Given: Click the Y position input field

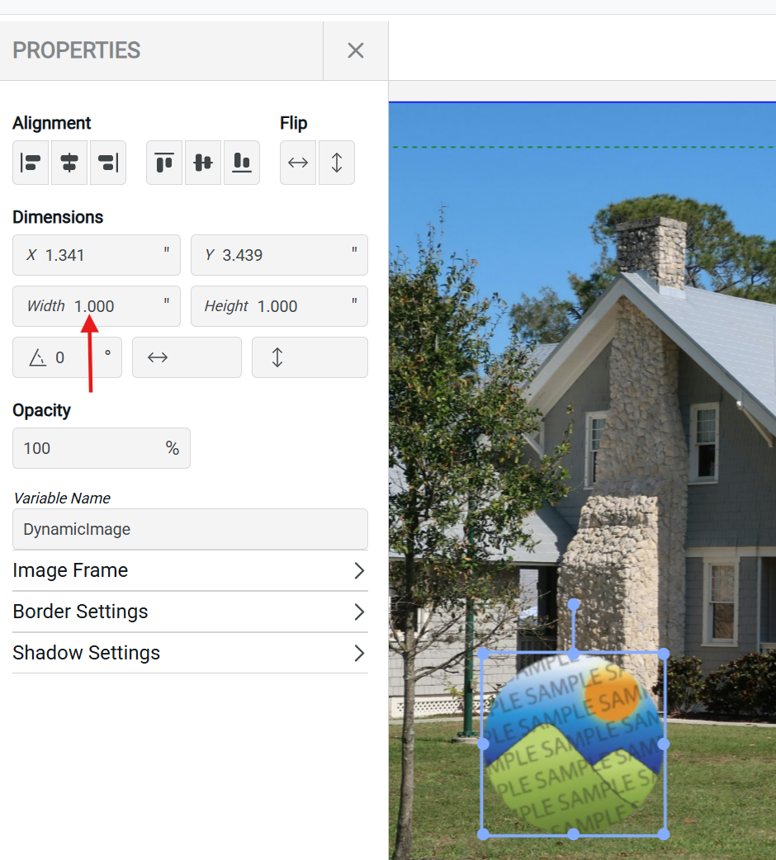Looking at the screenshot, I should pos(281,255).
